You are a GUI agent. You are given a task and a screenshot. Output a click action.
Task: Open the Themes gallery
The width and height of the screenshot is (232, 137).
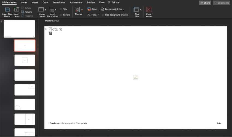pos(78,10)
